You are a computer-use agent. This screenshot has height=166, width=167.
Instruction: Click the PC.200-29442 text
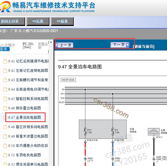28,46
